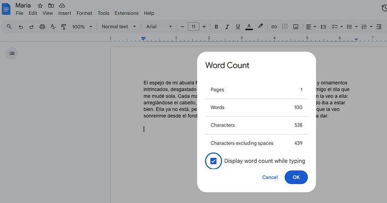Screen dimensions: 387x203
Task: Cancel the Word Count dialog
Action: 270,177
